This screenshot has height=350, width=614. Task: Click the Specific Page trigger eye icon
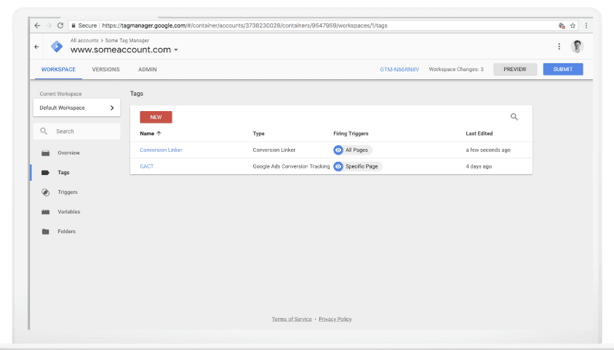tap(338, 166)
